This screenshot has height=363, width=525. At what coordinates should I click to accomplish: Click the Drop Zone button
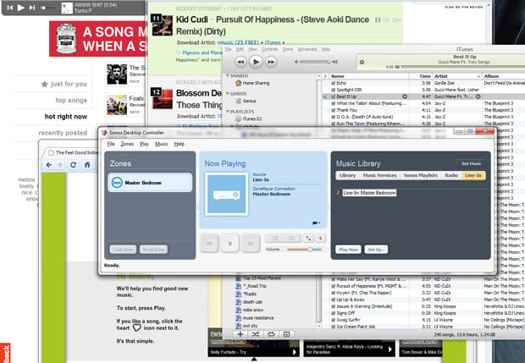(x=153, y=250)
